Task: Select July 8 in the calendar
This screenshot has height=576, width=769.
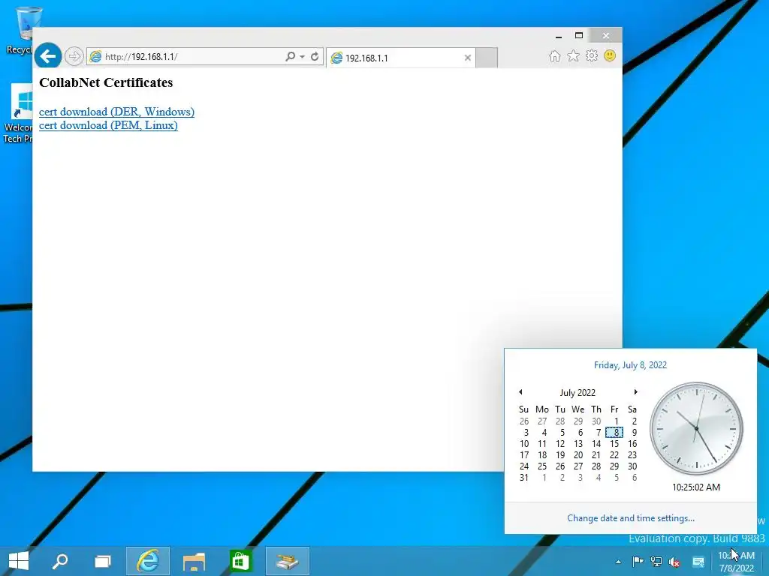Action: [x=614, y=433]
